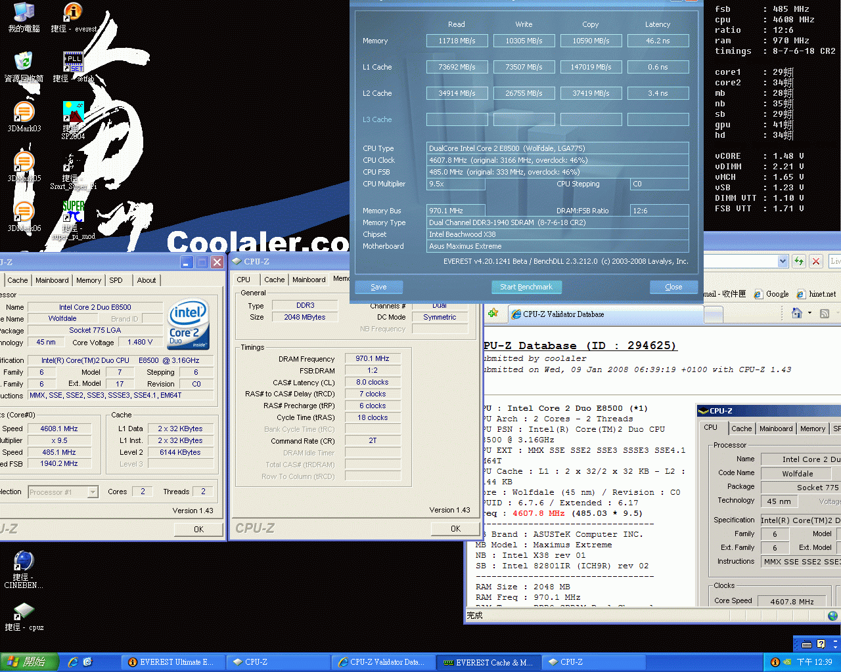Open the everest desktop shortcut
The height and width of the screenshot is (672, 841).
[x=73, y=17]
